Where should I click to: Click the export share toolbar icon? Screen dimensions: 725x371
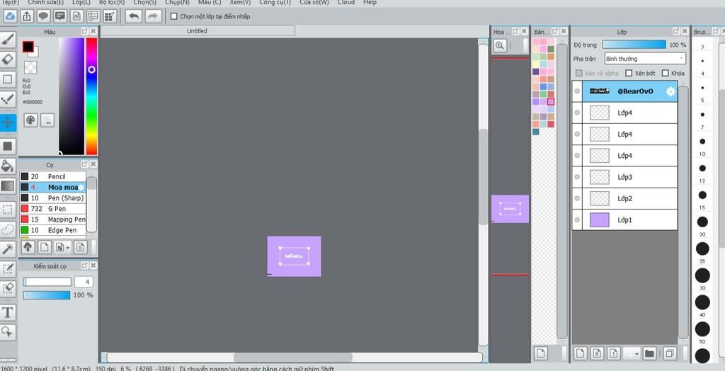click(x=27, y=16)
